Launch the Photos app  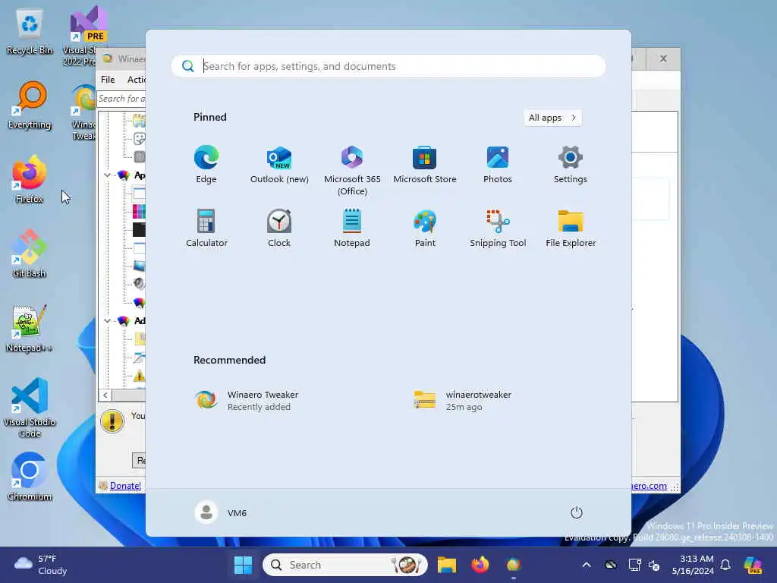click(x=498, y=165)
